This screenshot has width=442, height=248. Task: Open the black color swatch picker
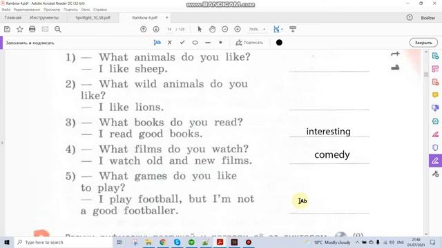(x=279, y=43)
